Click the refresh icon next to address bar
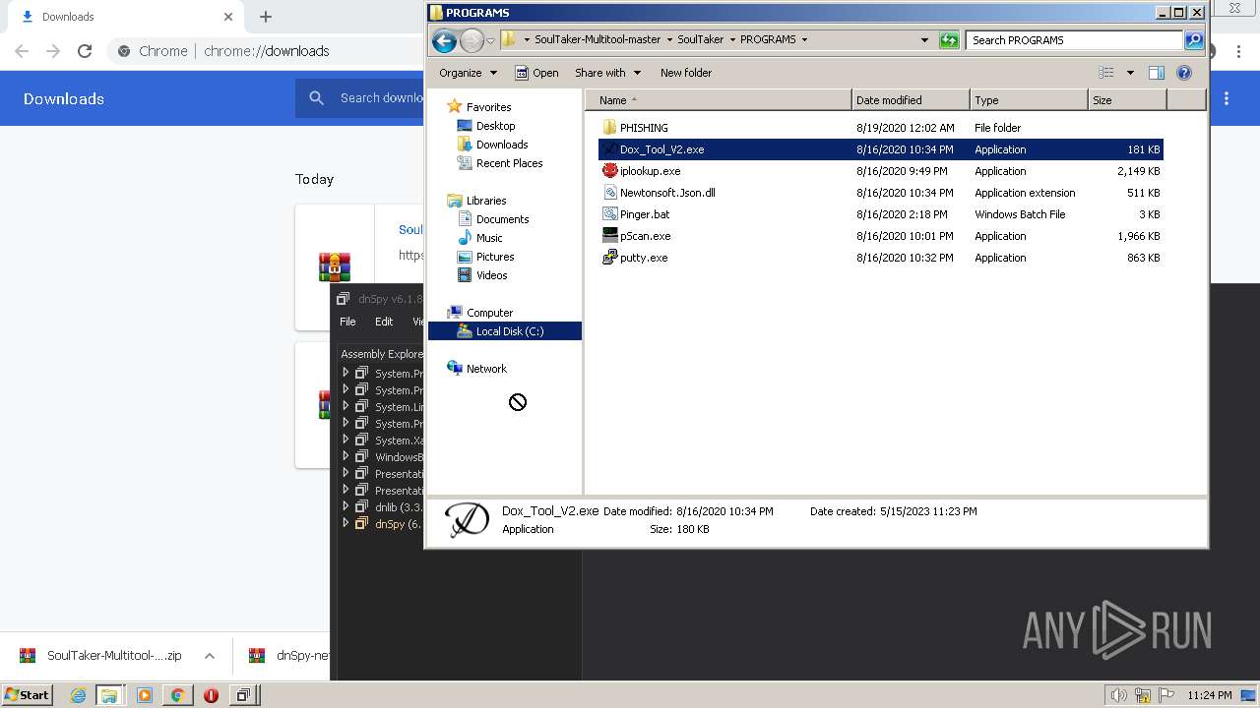 coord(949,40)
